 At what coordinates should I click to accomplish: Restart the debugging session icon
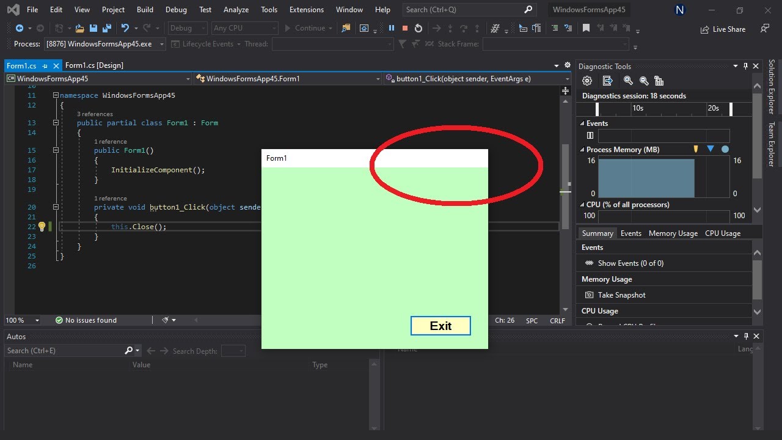418,28
